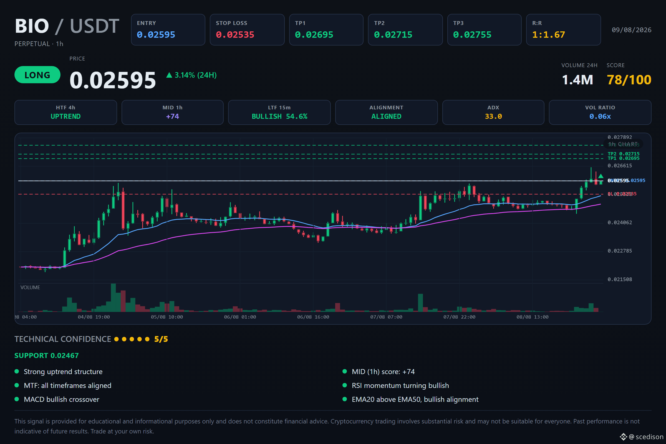Click the green up-triangle beside 3.14%
Viewport: 666px width, 444px height.
click(x=169, y=75)
